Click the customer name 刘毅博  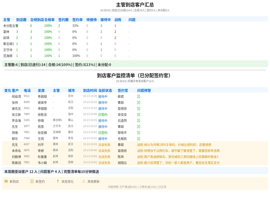tap(16, 157)
